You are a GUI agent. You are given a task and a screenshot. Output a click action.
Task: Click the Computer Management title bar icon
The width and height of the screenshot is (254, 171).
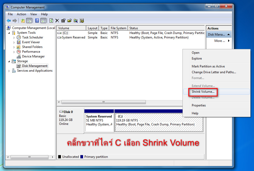[7, 7]
